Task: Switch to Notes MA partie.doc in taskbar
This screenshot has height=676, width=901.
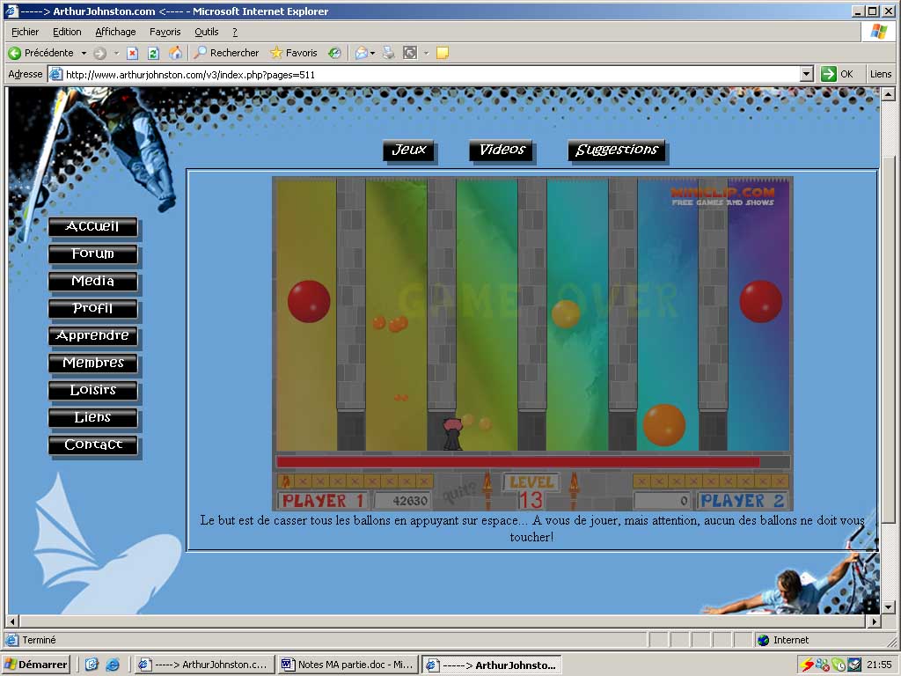Action: point(347,665)
